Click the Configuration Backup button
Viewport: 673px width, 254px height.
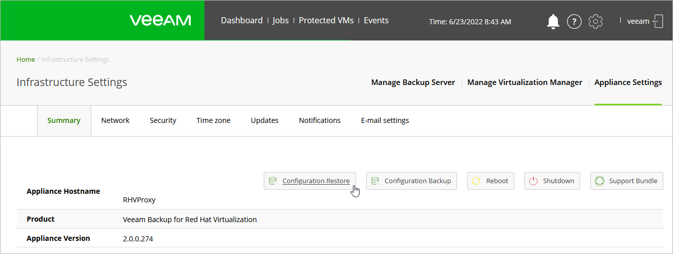411,181
